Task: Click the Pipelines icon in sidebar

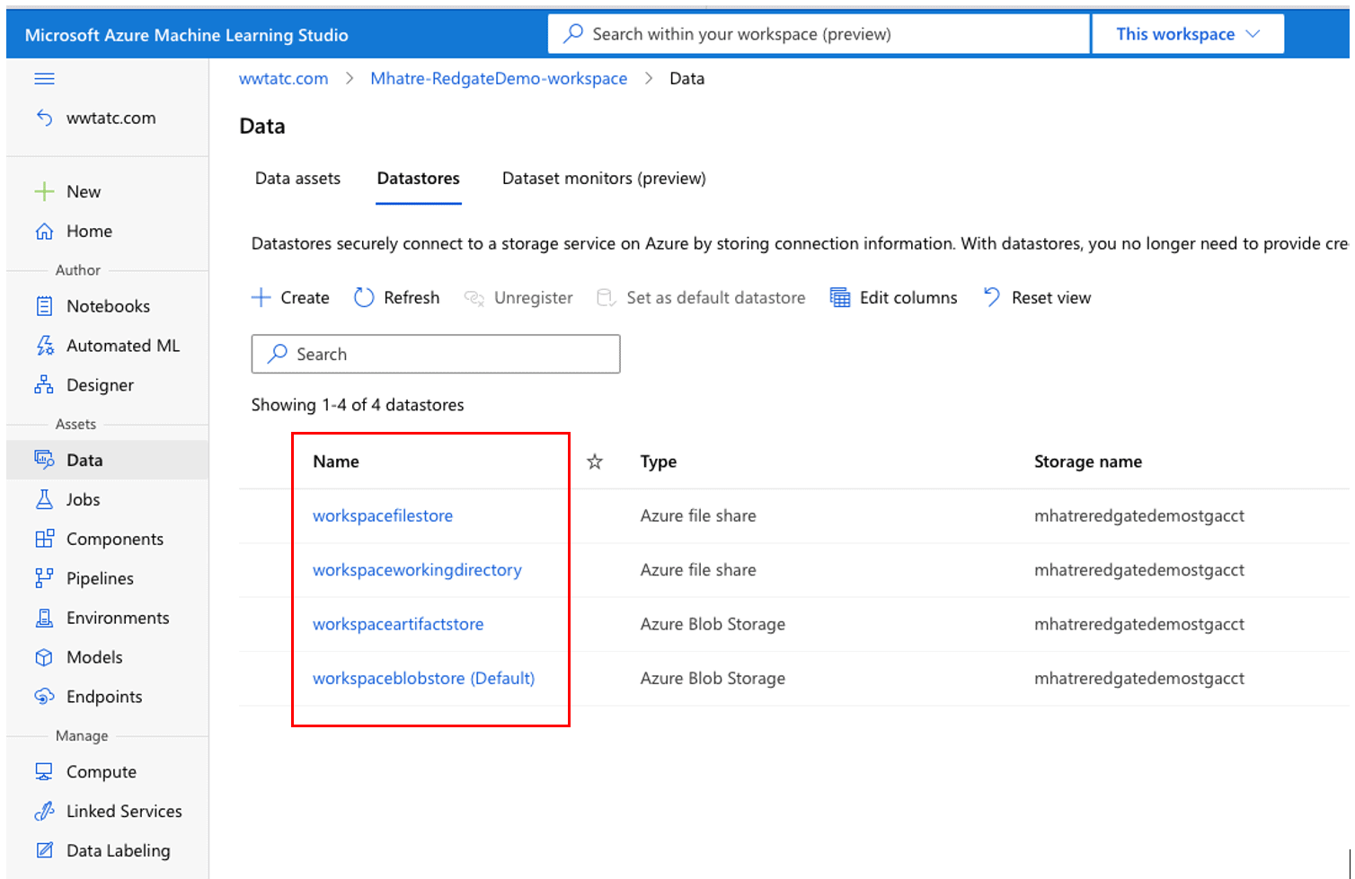Action: 44,578
